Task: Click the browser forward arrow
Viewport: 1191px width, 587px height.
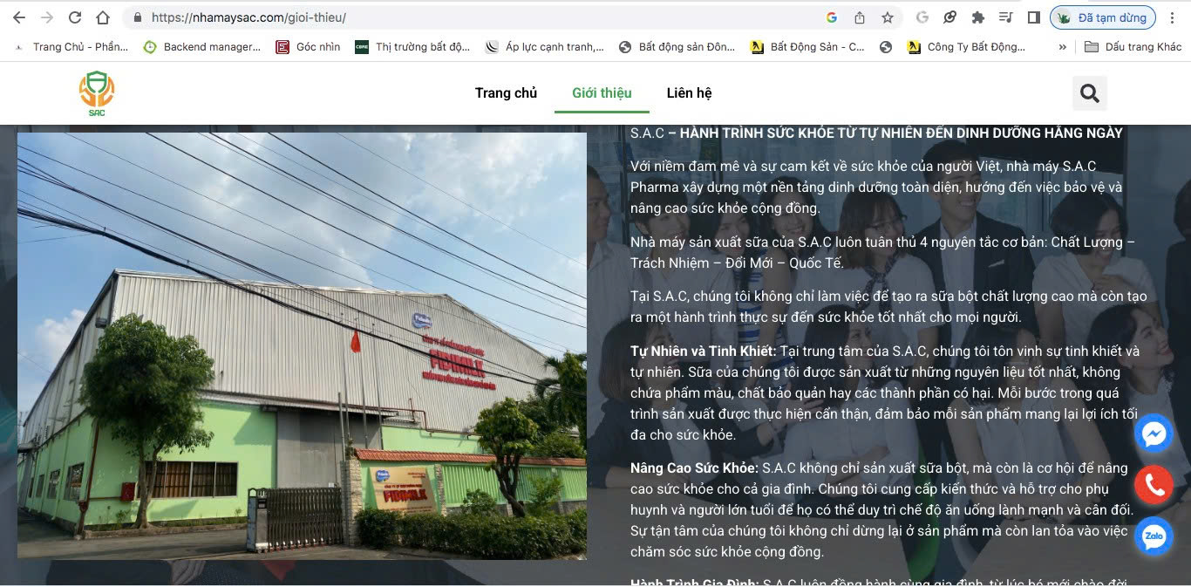Action: click(46, 17)
